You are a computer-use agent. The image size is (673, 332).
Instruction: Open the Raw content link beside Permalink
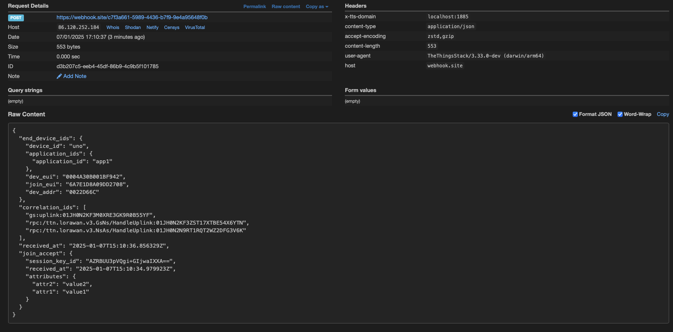coord(286,6)
